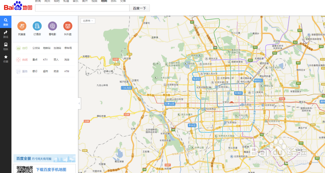Open the 搜索 search tab in sidebar
Viewport: 325px width, 173px height.
6,22
